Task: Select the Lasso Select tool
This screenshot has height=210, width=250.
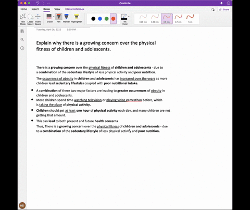Action: click(30, 19)
